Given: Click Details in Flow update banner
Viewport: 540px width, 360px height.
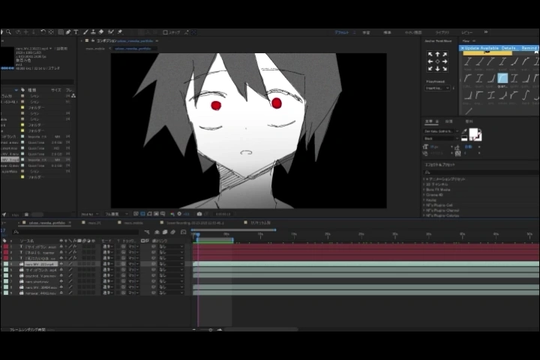Looking at the screenshot, I should click(x=510, y=48).
